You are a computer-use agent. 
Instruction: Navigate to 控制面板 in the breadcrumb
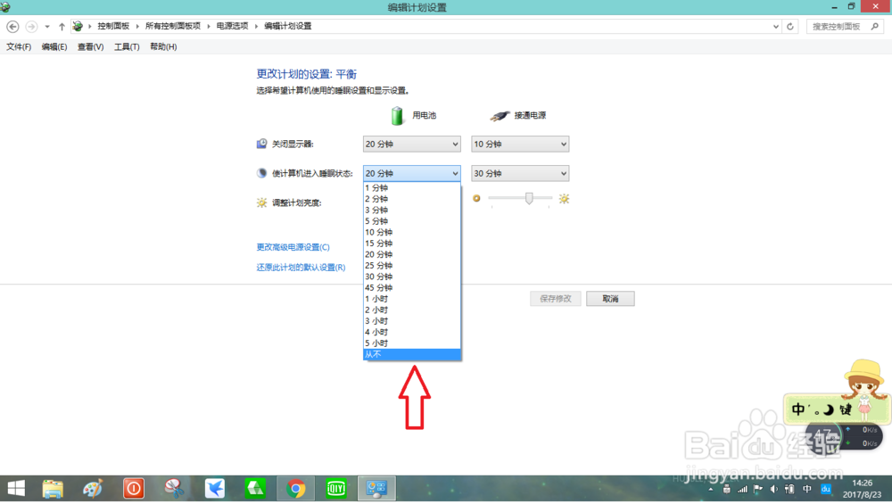[x=113, y=26]
